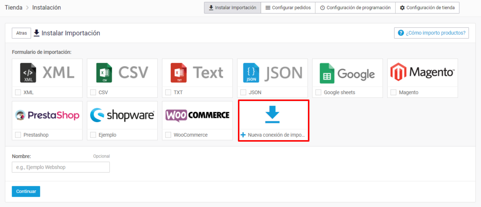Click the WooCommerce logo
The height and width of the screenshot is (207, 481).
tap(197, 115)
